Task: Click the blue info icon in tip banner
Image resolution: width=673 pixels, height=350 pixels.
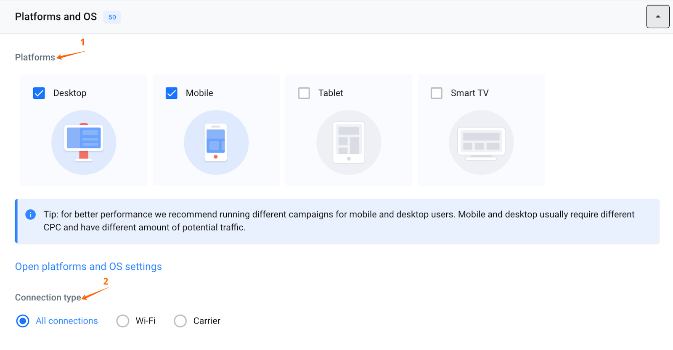Action: pyautogui.click(x=31, y=214)
